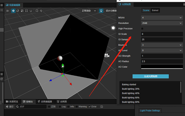Click the 生成光照贴图 button
Viewport: 185px width, 116px height.
click(x=151, y=76)
